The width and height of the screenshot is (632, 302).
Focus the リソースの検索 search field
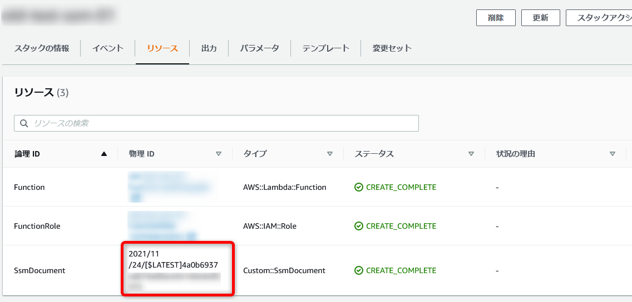(x=216, y=123)
